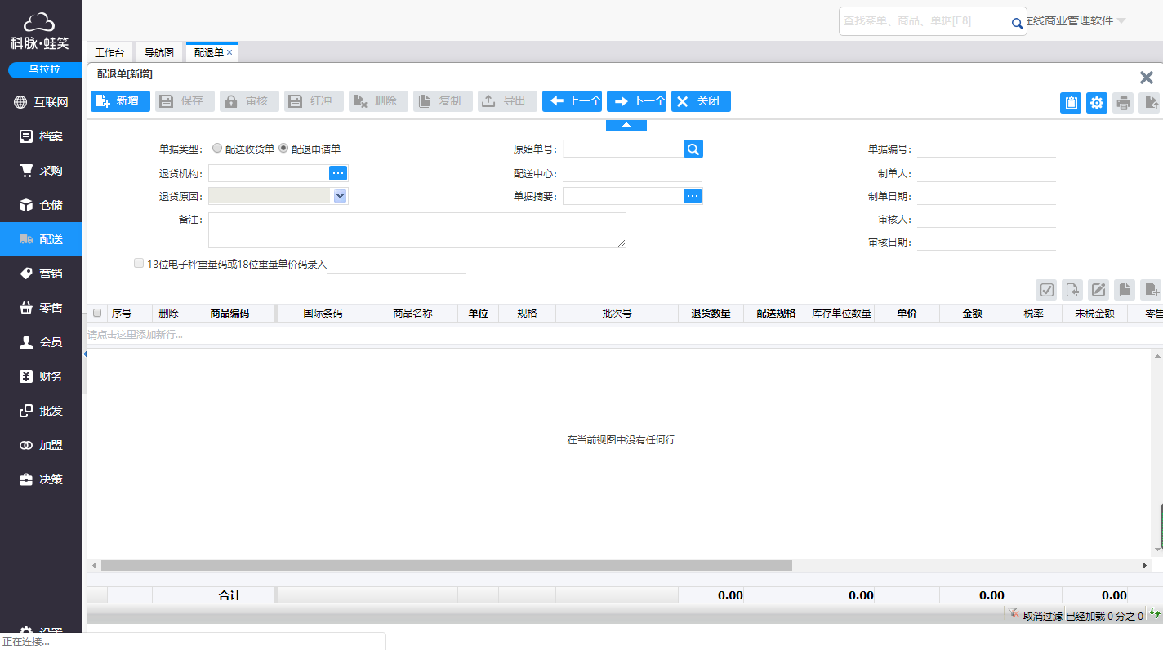The height and width of the screenshot is (650, 1163).
Task: Collapse the header panel with the up arrow
Action: (626, 125)
